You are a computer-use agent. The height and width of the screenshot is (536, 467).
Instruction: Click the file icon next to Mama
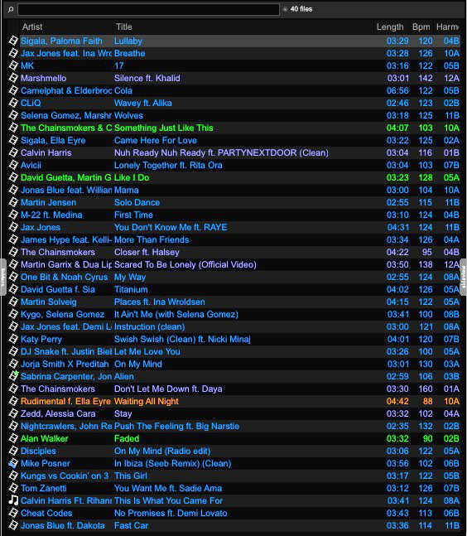pos(13,190)
